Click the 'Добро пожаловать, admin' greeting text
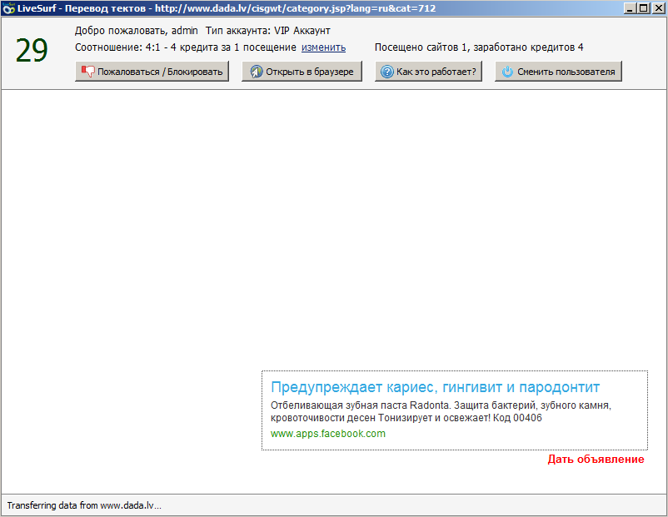 pyautogui.click(x=137, y=31)
